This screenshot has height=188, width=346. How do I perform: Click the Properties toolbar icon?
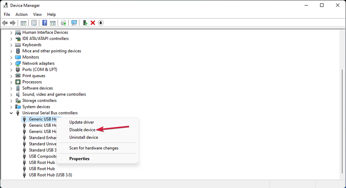pos(34,23)
